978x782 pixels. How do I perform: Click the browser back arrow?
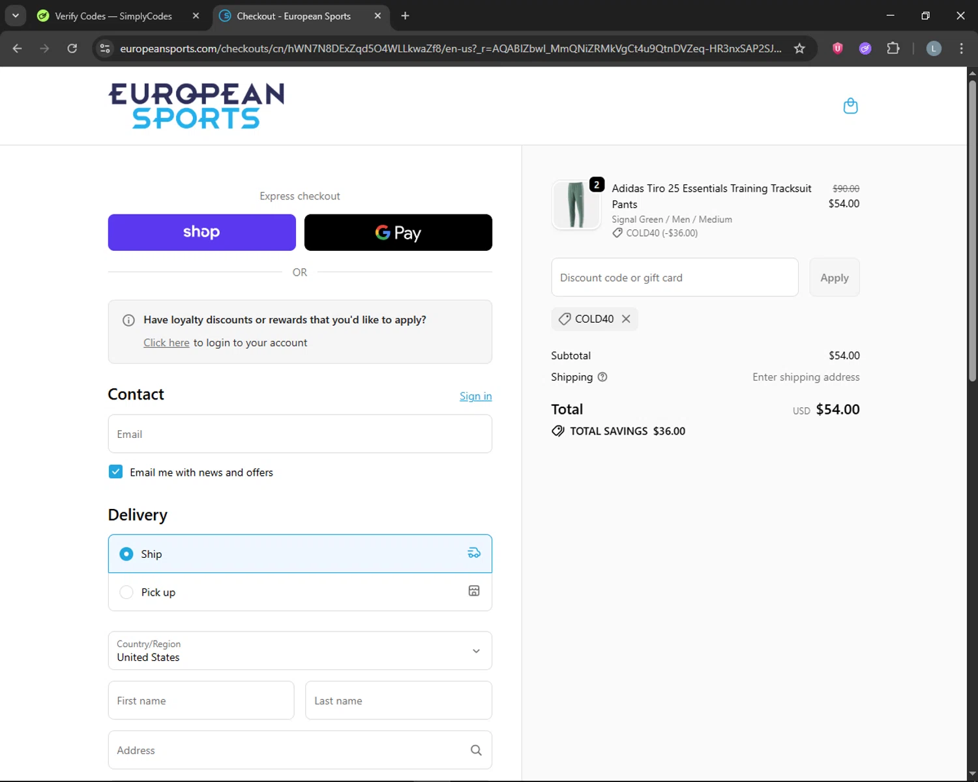pyautogui.click(x=18, y=48)
